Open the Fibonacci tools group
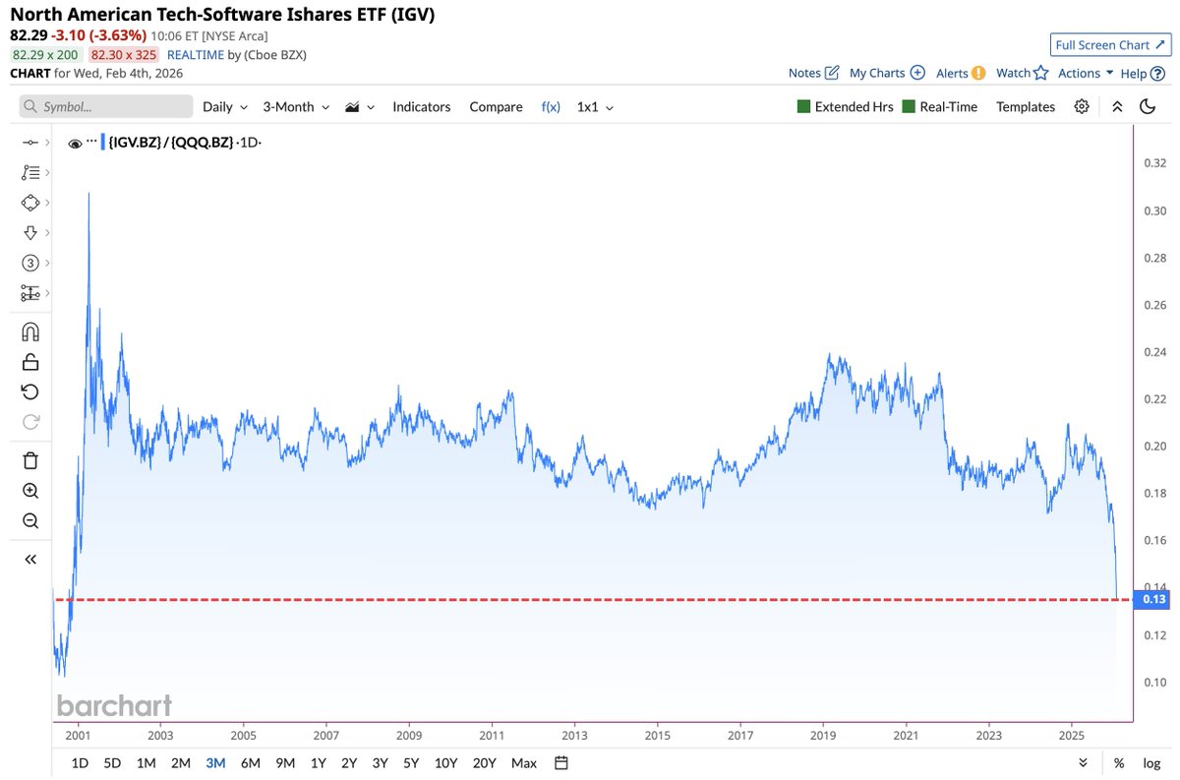Viewport: 1180px width, 780px height. [29, 172]
